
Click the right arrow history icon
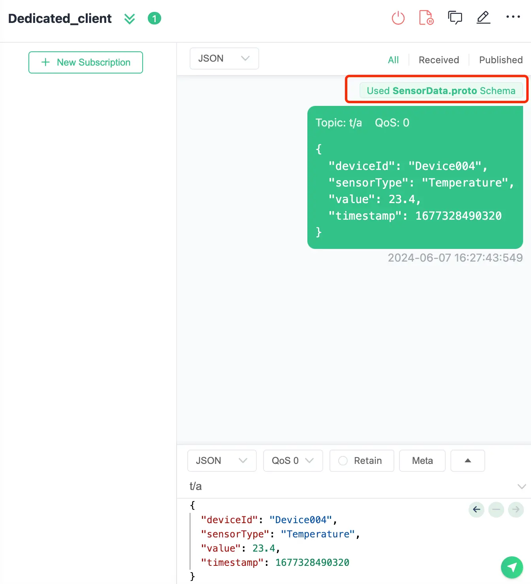(x=516, y=509)
